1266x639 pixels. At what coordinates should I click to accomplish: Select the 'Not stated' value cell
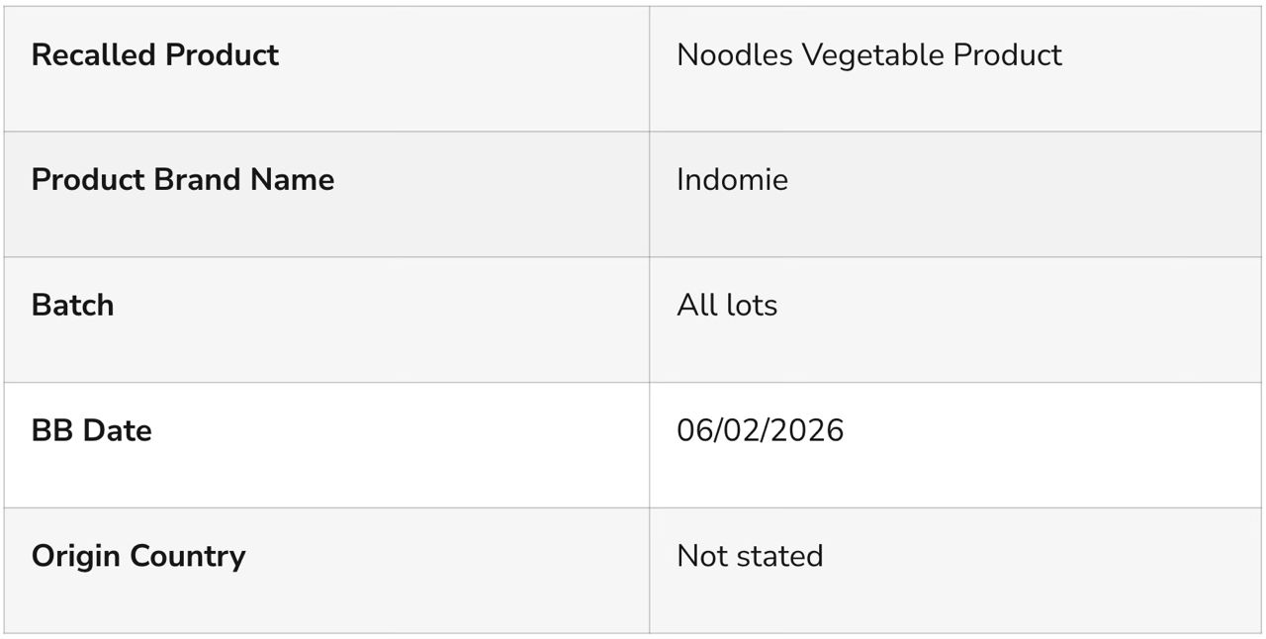750,556
